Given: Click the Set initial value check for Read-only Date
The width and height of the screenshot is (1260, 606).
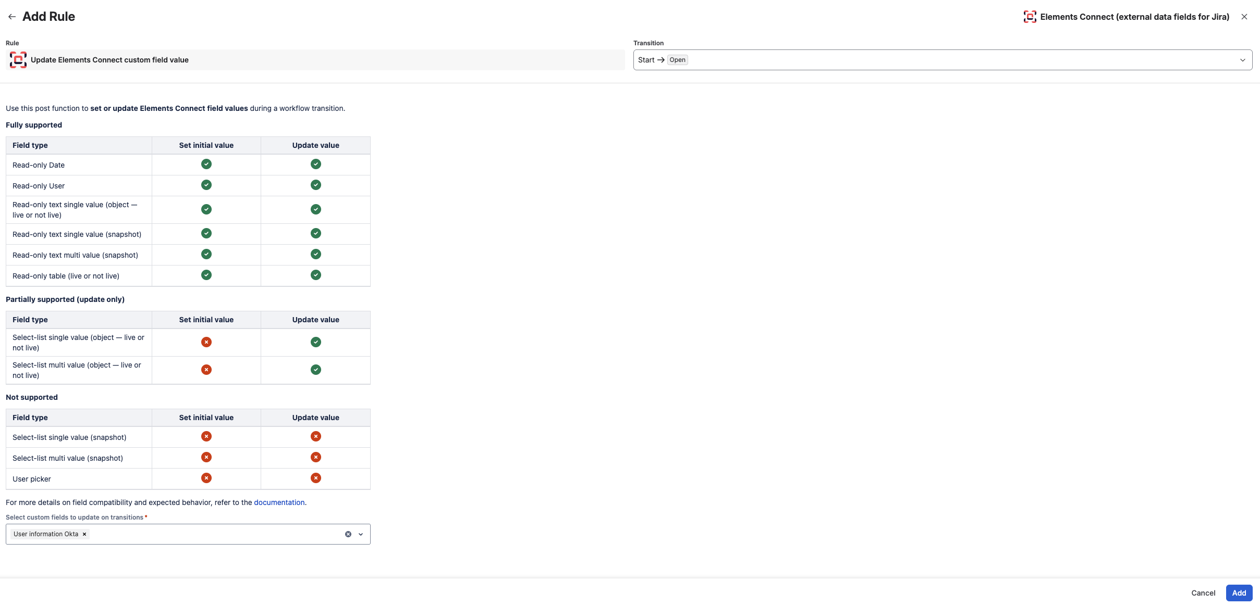Looking at the screenshot, I should pyautogui.click(x=206, y=164).
